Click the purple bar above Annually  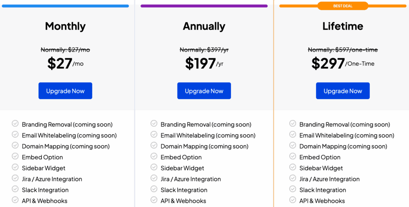coord(204,6)
